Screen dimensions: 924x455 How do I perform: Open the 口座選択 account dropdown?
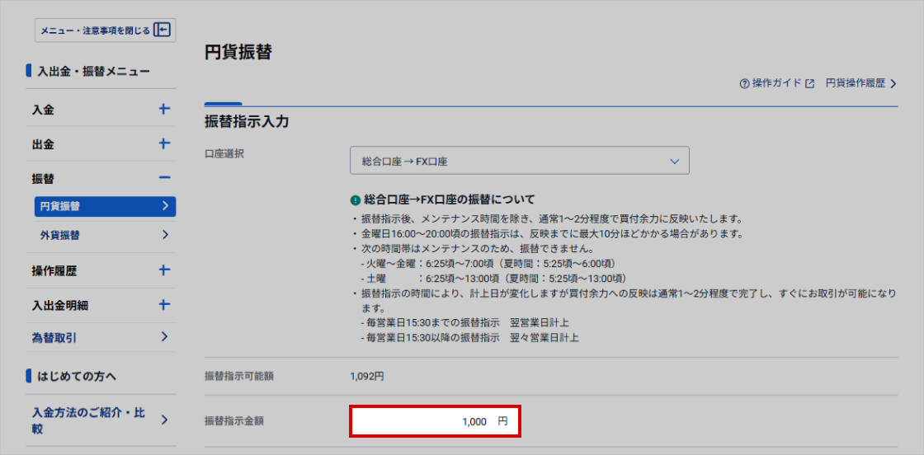519,162
